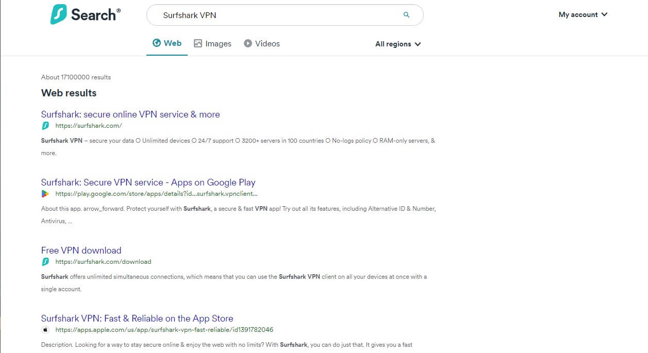This screenshot has width=648, height=353.
Task: Click the Google Play favicon icon
Action: click(45, 194)
